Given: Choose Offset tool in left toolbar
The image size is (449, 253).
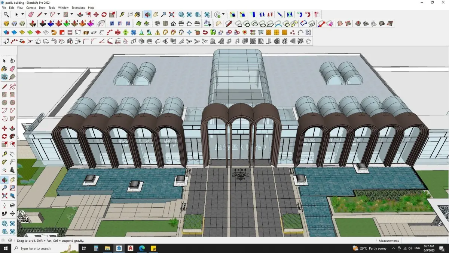Looking at the screenshot, I should click(x=12, y=144).
